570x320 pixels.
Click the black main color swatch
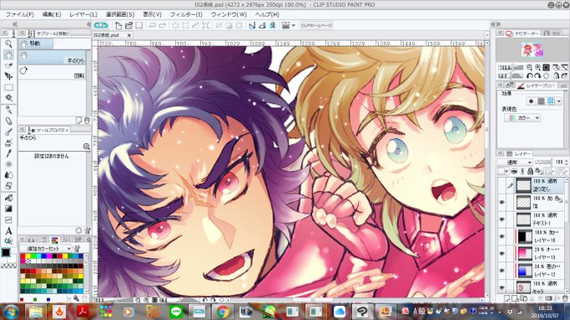coord(6,253)
